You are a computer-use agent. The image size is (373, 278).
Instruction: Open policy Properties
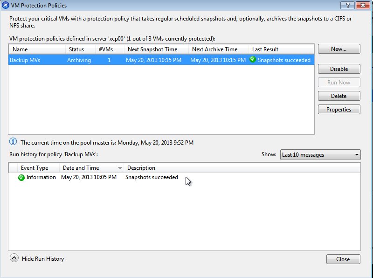point(339,110)
